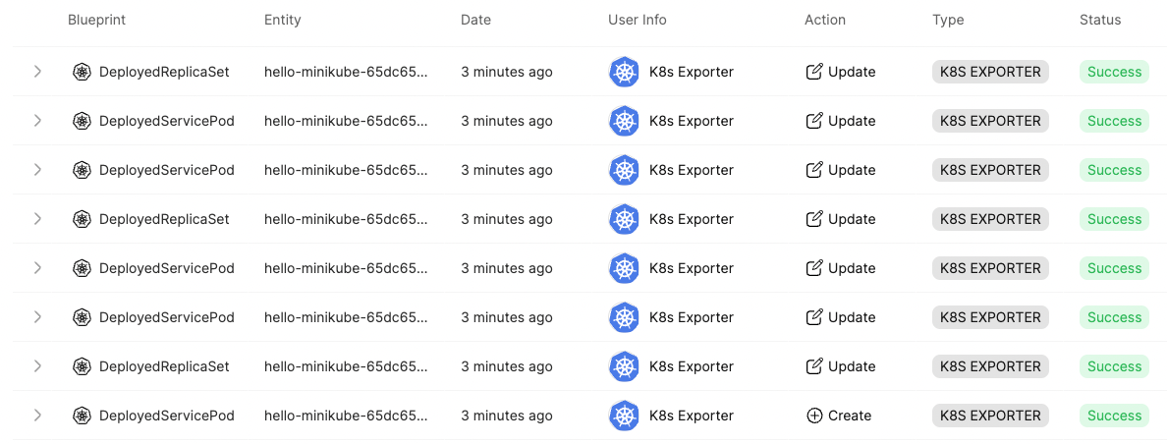Image resolution: width=1167 pixels, height=444 pixels.
Task: Open the hello-minikube entity in the first row
Action: [x=346, y=72]
